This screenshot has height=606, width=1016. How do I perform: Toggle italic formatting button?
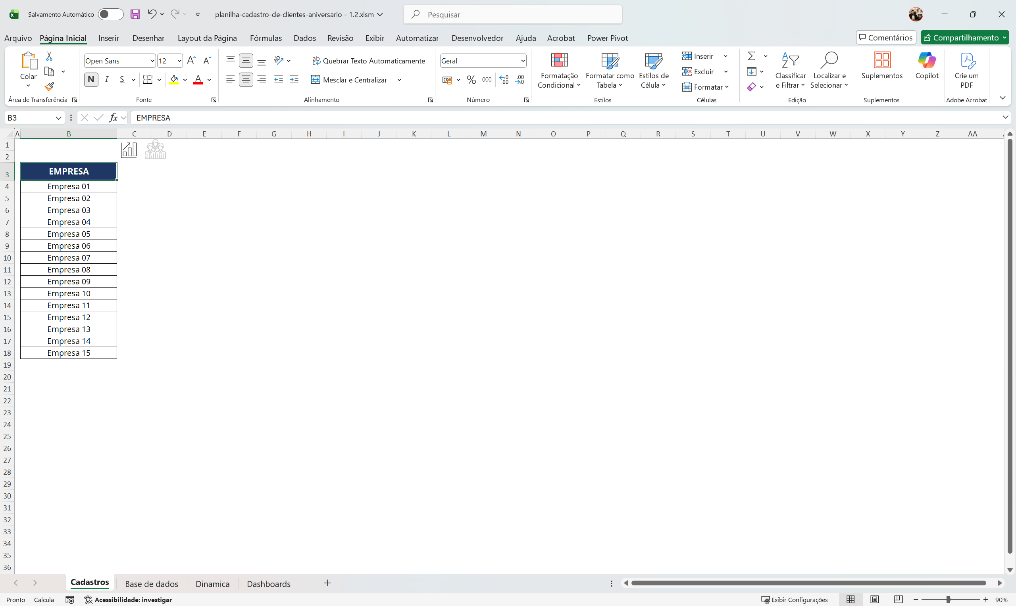pyautogui.click(x=107, y=80)
